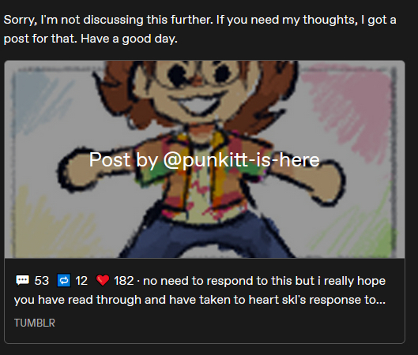418x355 pixels.
Task: Click the cartoon character's smiling face
Action: pos(198,85)
